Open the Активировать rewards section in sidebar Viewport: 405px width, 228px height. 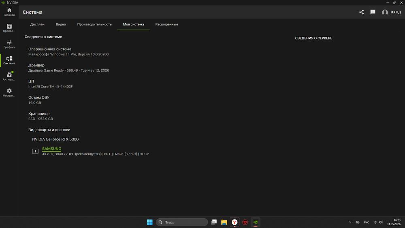point(9,77)
